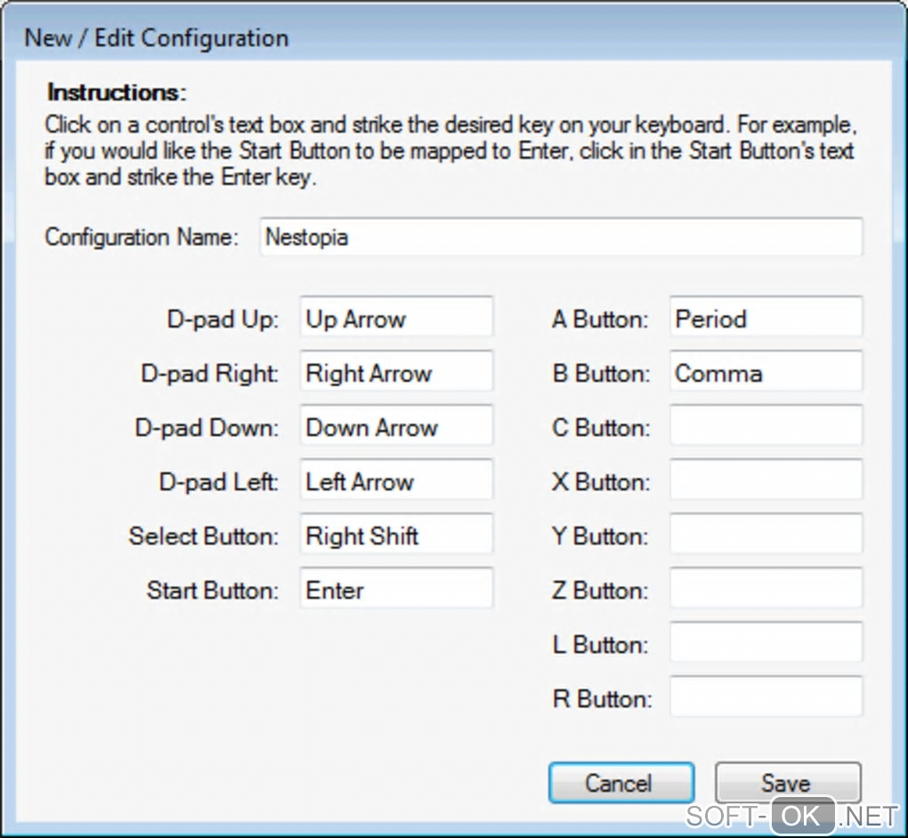
Task: Focus the D-pad Down text box
Action: pyautogui.click(x=396, y=428)
